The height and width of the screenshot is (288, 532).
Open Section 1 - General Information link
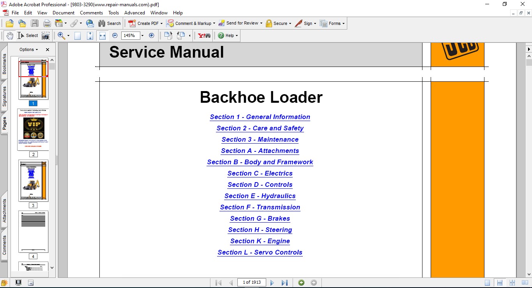260,117
